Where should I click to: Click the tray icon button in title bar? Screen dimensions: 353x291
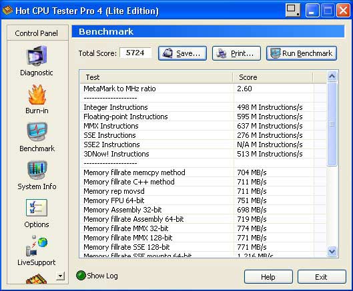click(x=293, y=10)
